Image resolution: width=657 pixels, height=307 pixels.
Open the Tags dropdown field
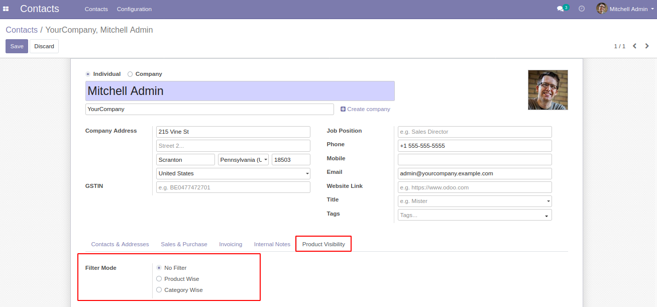click(x=475, y=215)
